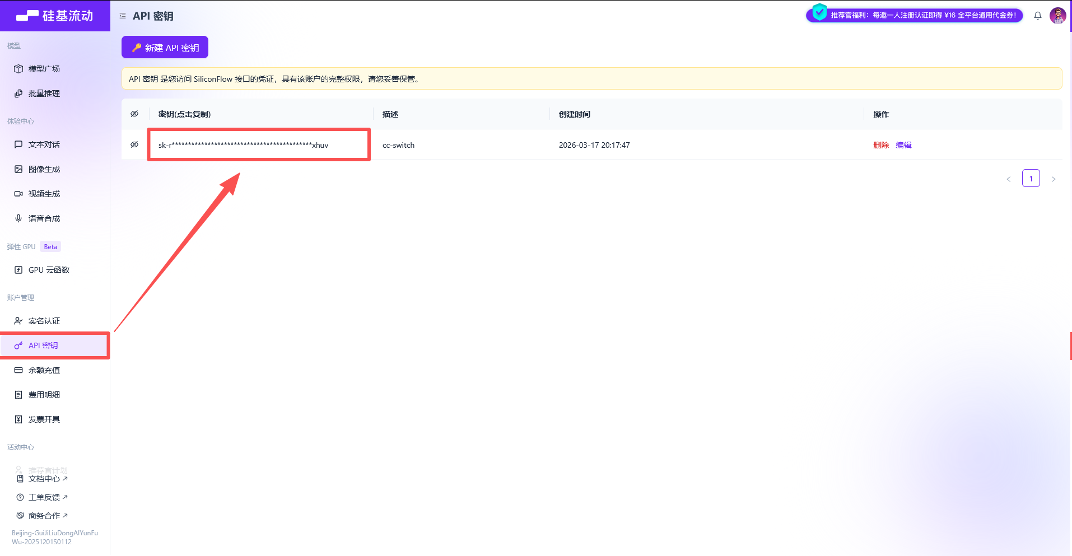Click the 实名认证 person icon
The image size is (1072, 556).
point(18,321)
